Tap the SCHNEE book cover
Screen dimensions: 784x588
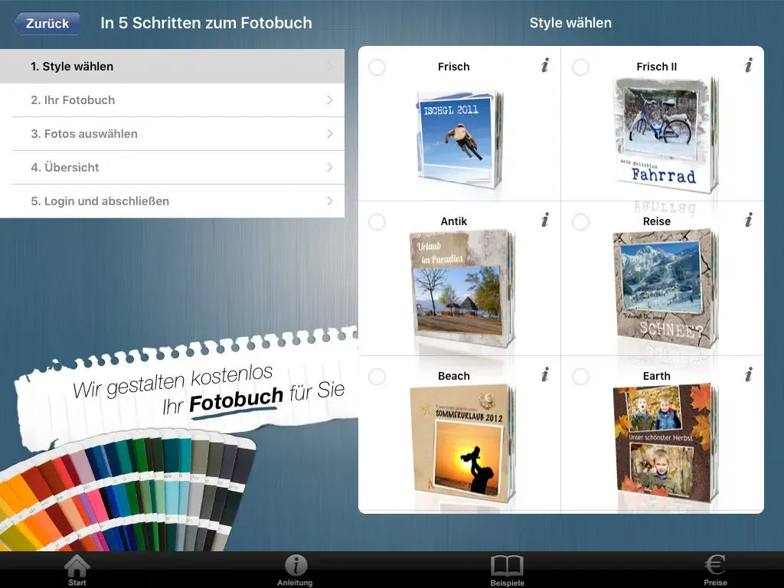pyautogui.click(x=665, y=289)
